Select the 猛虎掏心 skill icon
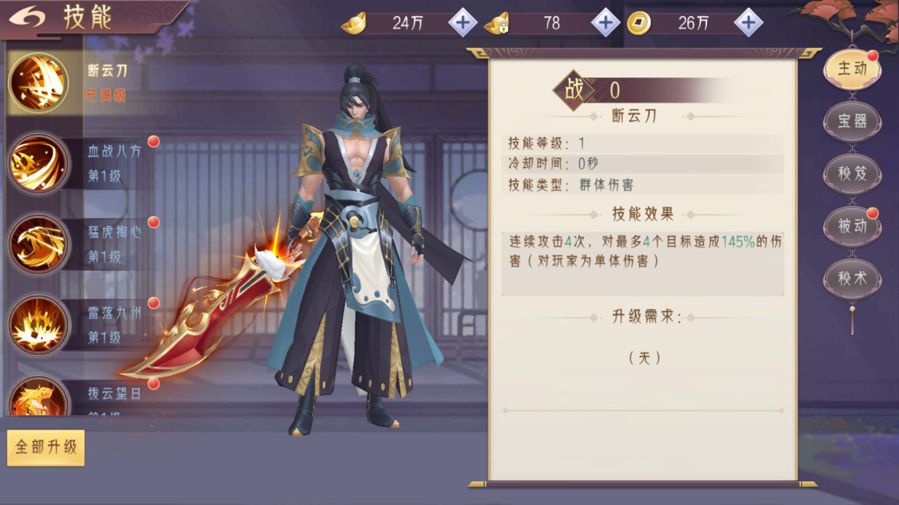 38,244
